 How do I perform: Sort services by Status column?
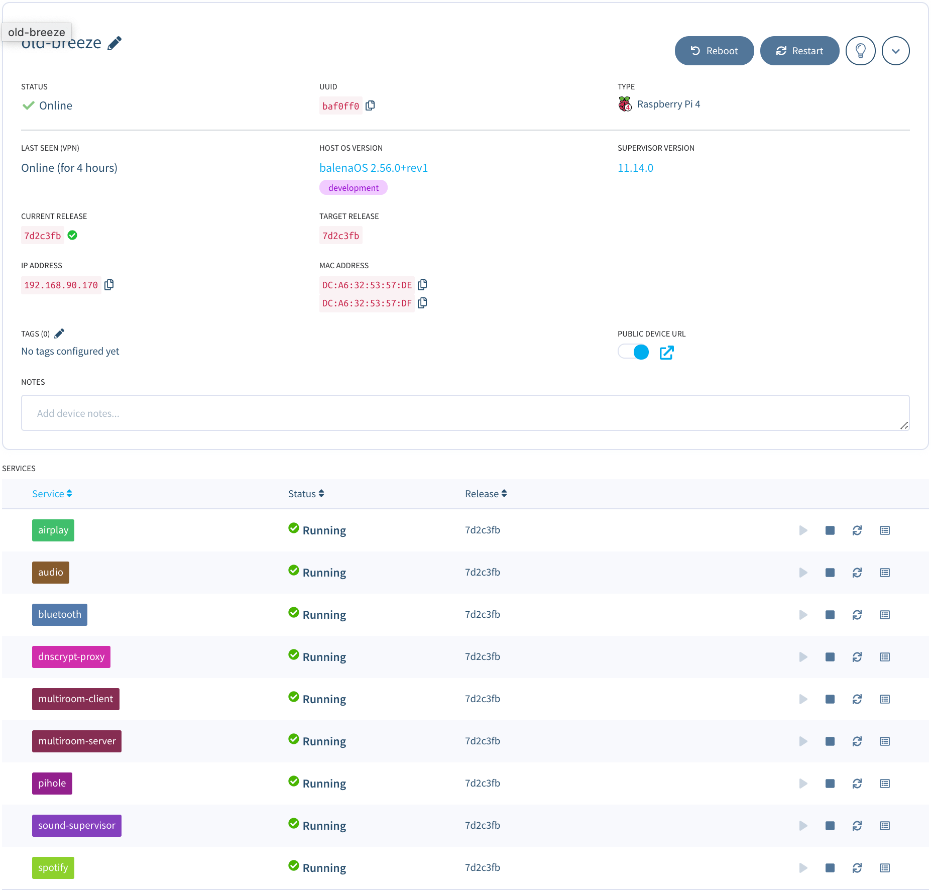point(306,494)
